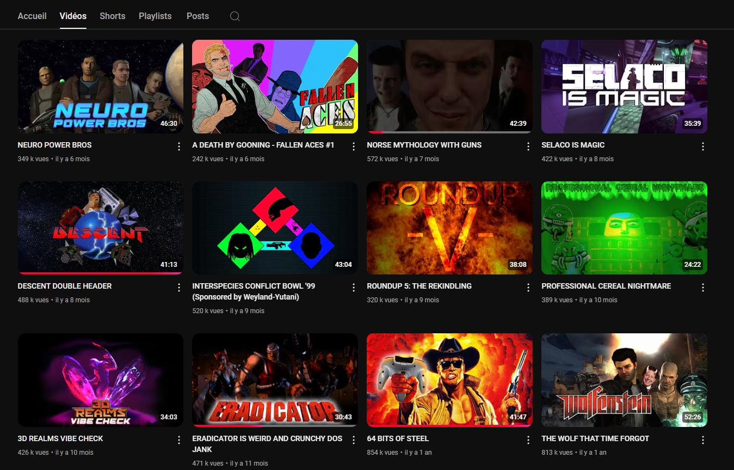Open options menu for PROFESSIONAL CEREAL NIGHTMARE
734x470 pixels.
point(703,288)
